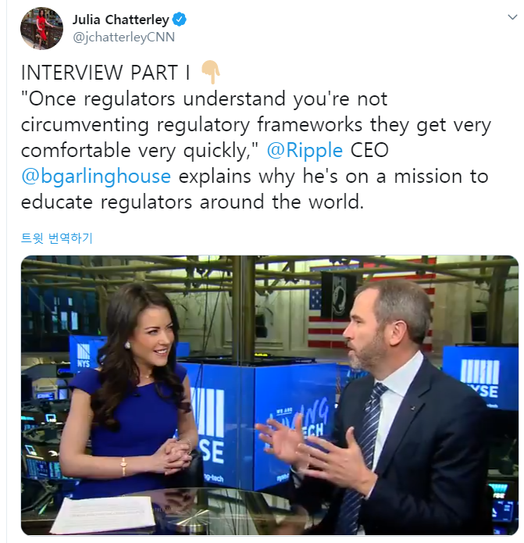
Task: Open the @Ripple mention
Action: (305, 150)
